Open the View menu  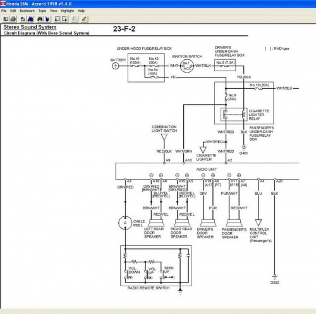pos(54,11)
